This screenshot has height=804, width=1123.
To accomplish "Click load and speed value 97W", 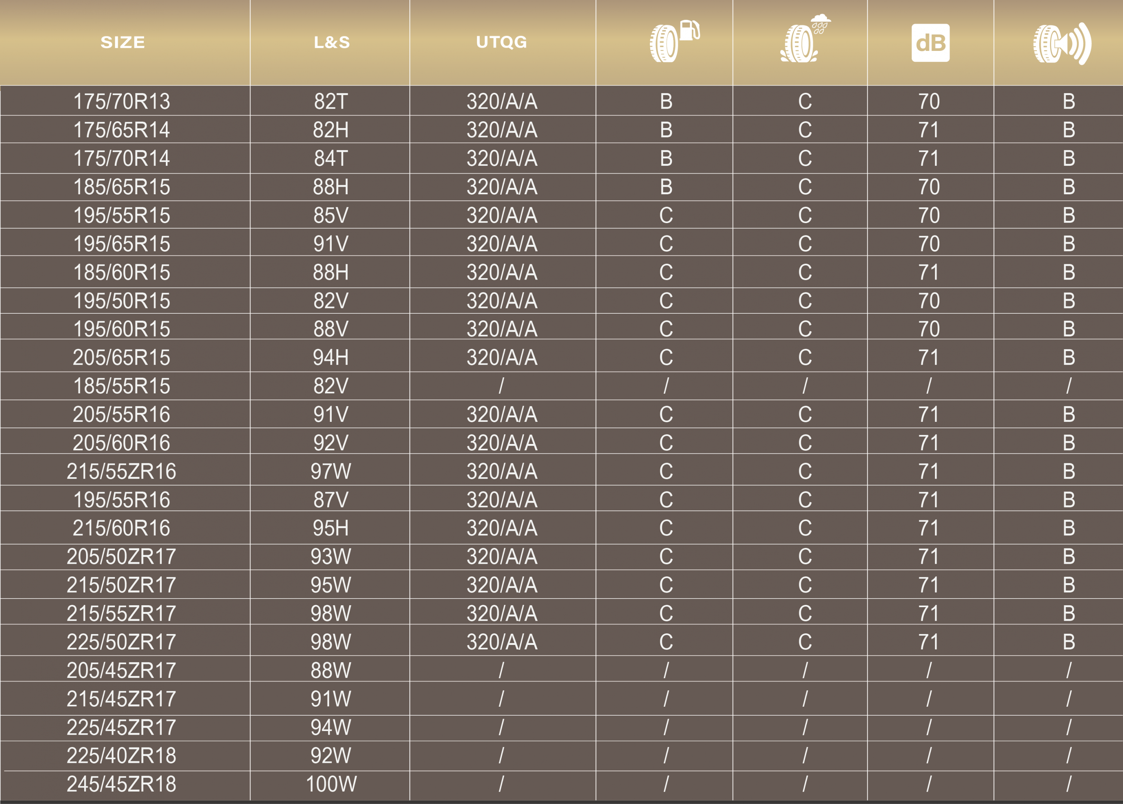I will click(x=331, y=471).
